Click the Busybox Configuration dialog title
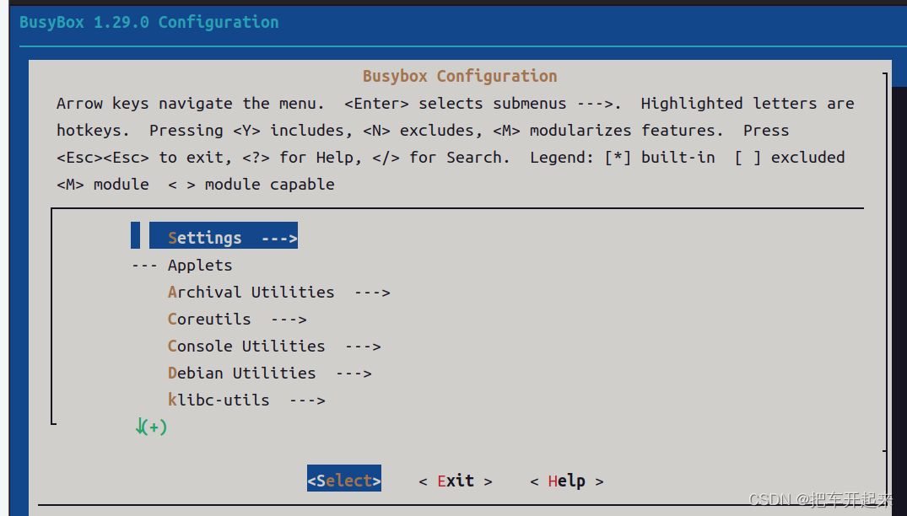The height and width of the screenshot is (516, 907). tap(460, 76)
